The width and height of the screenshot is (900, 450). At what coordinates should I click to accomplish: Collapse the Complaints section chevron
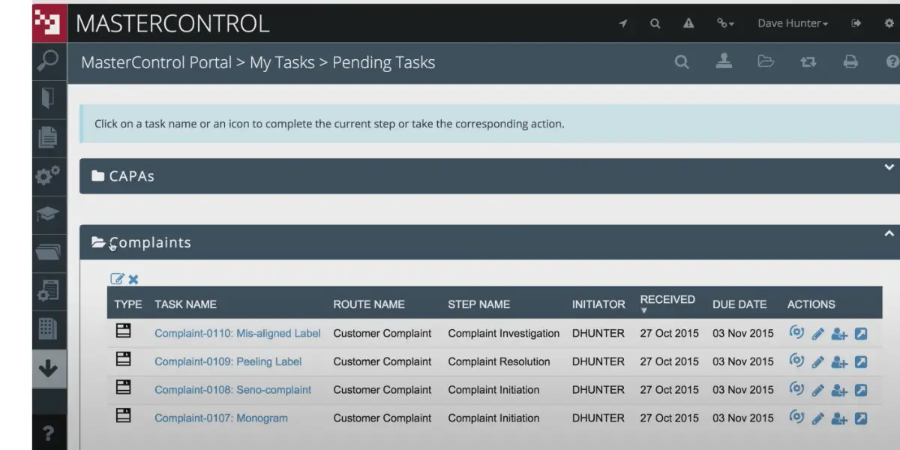pyautogui.click(x=889, y=233)
